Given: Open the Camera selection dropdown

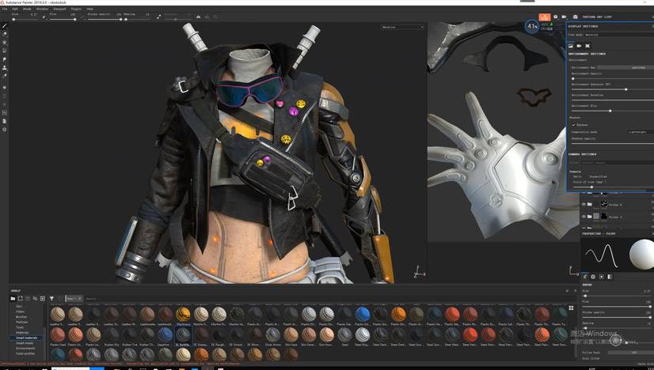Looking at the screenshot, I should [618, 163].
